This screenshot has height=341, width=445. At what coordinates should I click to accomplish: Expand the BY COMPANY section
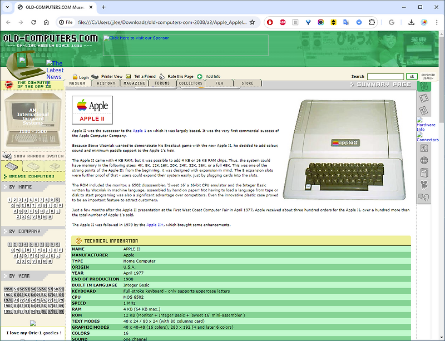coord(24,231)
